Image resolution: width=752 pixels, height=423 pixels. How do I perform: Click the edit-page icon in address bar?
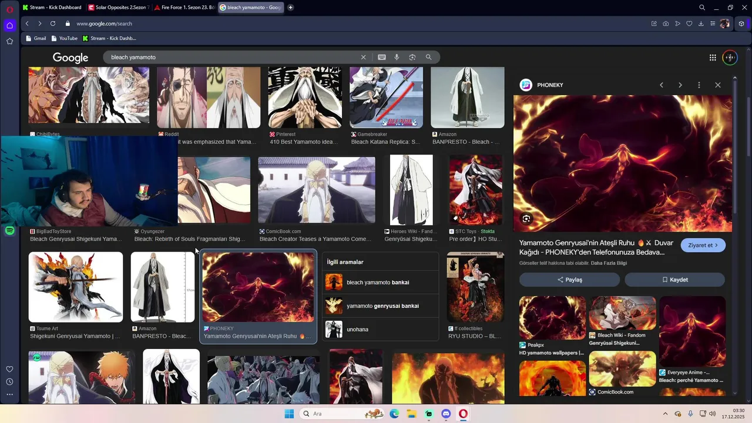point(654,23)
